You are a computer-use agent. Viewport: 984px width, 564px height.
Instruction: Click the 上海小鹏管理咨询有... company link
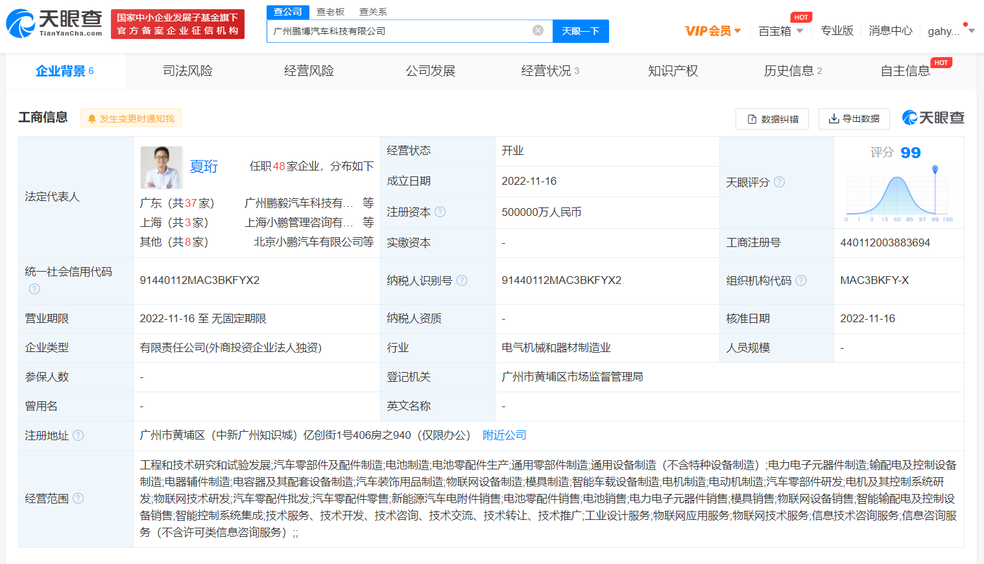click(298, 223)
